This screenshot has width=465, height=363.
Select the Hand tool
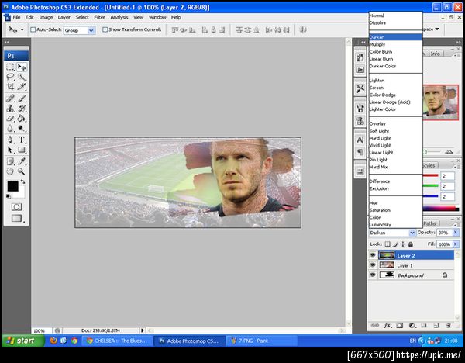coord(10,171)
